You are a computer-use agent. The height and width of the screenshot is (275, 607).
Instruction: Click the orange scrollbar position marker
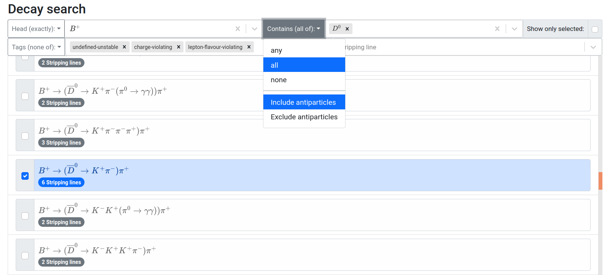click(x=600, y=181)
